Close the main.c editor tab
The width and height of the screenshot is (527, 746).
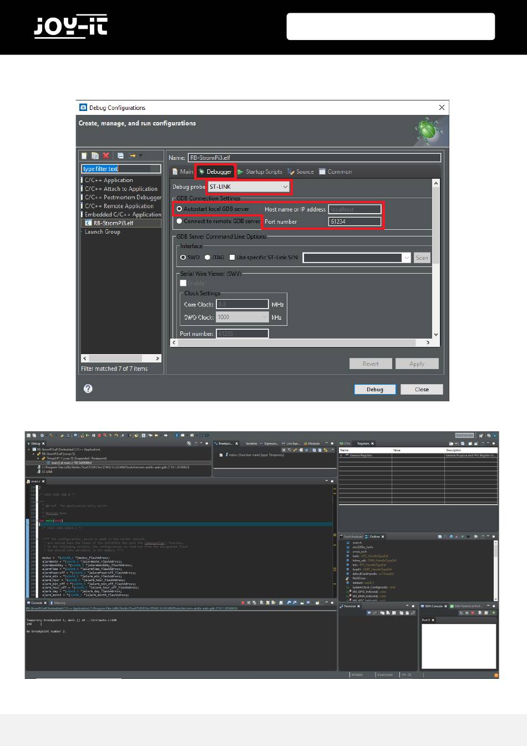coord(43,481)
